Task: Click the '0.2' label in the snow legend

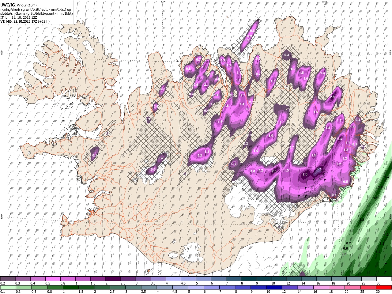Action: (2, 283)
